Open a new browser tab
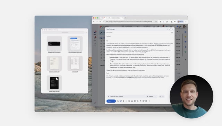 pyautogui.click(x=125, y=18)
